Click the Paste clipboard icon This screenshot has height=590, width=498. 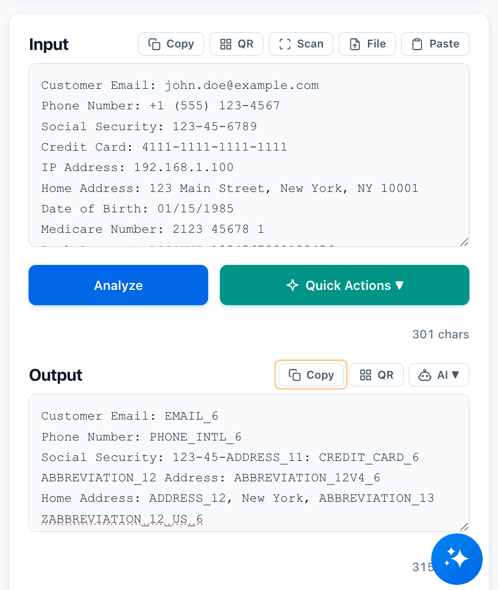(418, 44)
